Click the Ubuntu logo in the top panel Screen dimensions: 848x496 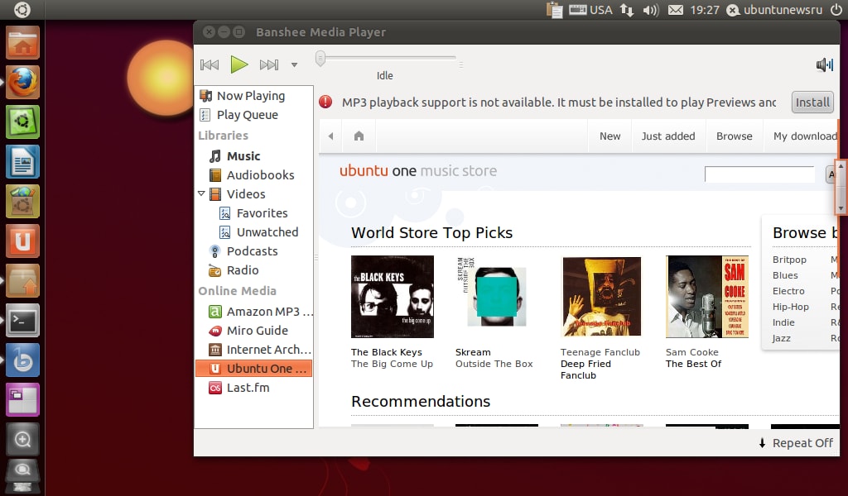click(x=22, y=10)
